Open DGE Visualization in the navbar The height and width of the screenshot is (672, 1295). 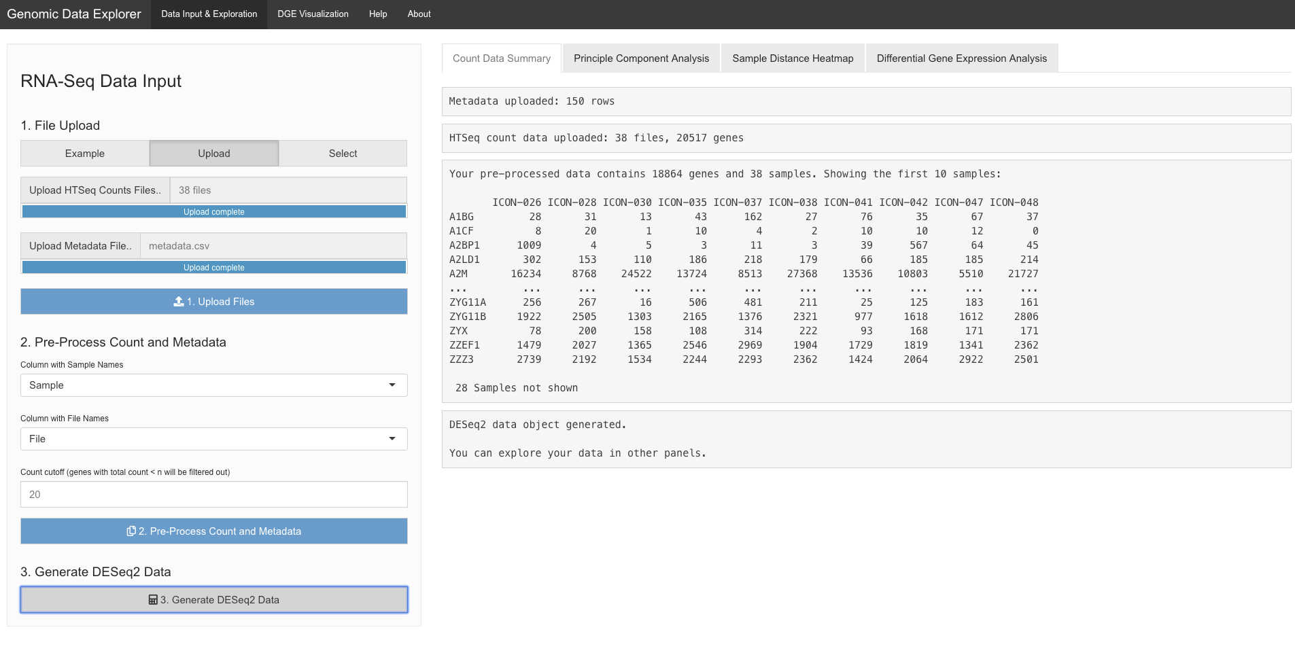(x=313, y=14)
